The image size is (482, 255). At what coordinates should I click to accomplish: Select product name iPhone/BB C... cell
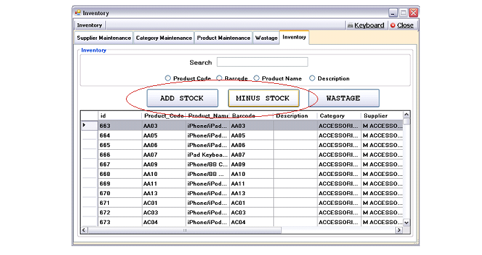(x=208, y=164)
